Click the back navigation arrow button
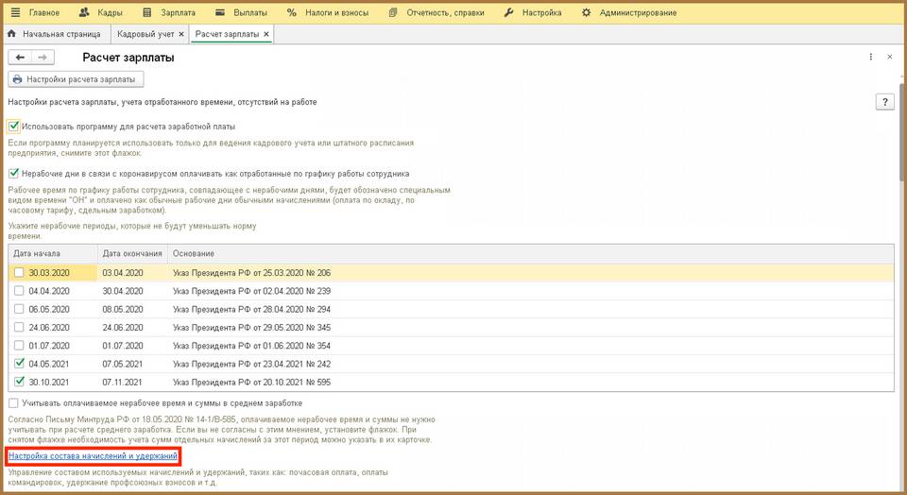The width and height of the screenshot is (907, 495). pos(20,58)
